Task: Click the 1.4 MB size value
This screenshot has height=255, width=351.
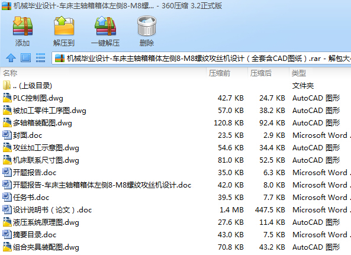Action: (x=231, y=210)
